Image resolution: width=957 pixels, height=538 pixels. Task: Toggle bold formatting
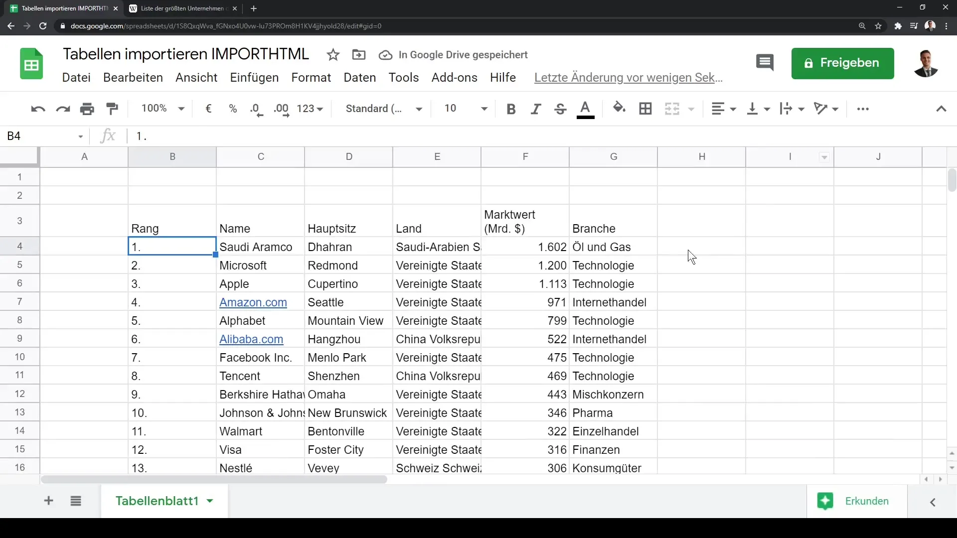point(511,109)
